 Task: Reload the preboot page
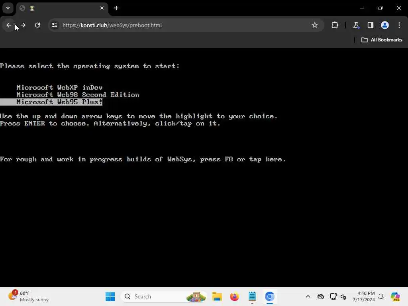[x=37, y=25]
